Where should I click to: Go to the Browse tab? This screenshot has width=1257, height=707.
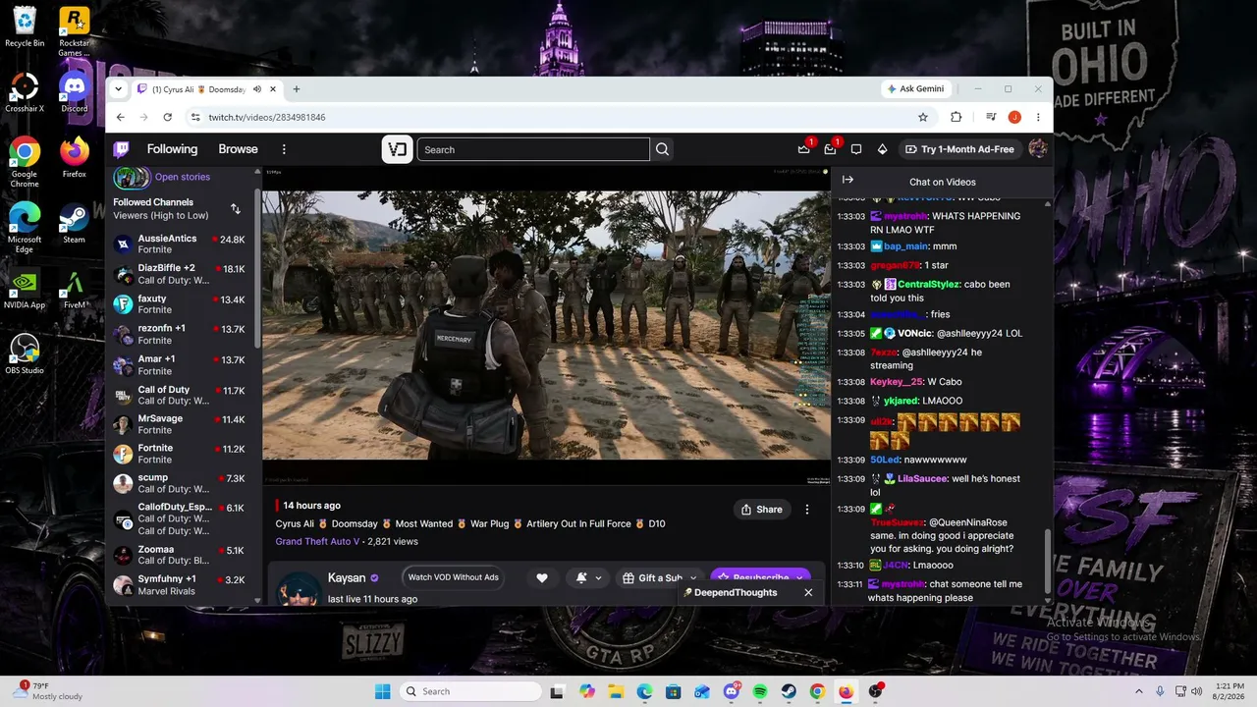pyautogui.click(x=238, y=149)
